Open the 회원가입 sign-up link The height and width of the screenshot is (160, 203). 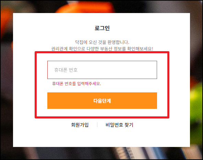[80, 125]
